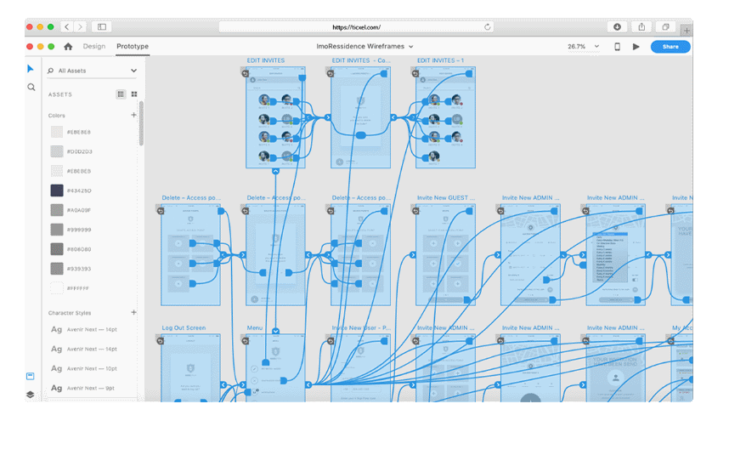The height and width of the screenshot is (455, 729).
Task: Click the Colors section label
Action: click(57, 116)
